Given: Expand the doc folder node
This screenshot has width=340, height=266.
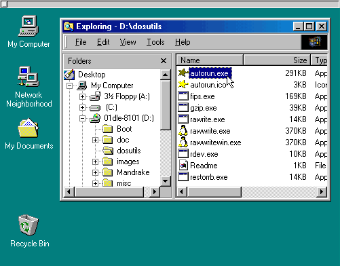Looking at the screenshot, I should [x=95, y=140].
